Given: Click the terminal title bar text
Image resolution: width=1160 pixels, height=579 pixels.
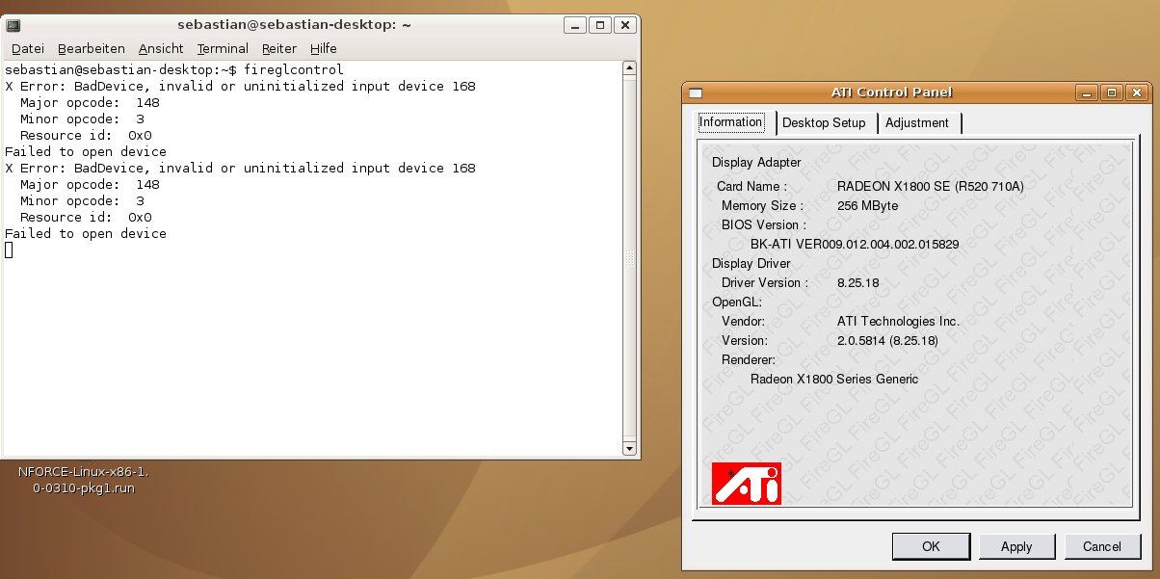Looking at the screenshot, I should point(295,25).
